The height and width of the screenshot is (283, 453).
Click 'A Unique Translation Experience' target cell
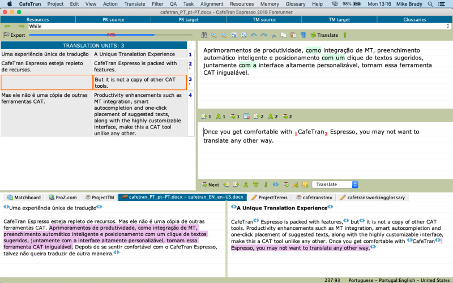tap(140, 54)
